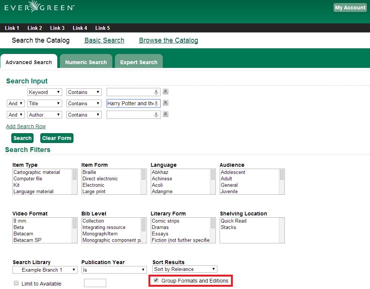Delete the Title search row with the X
Image resolution: width=370 pixels, height=289 pixels.
[165, 103]
